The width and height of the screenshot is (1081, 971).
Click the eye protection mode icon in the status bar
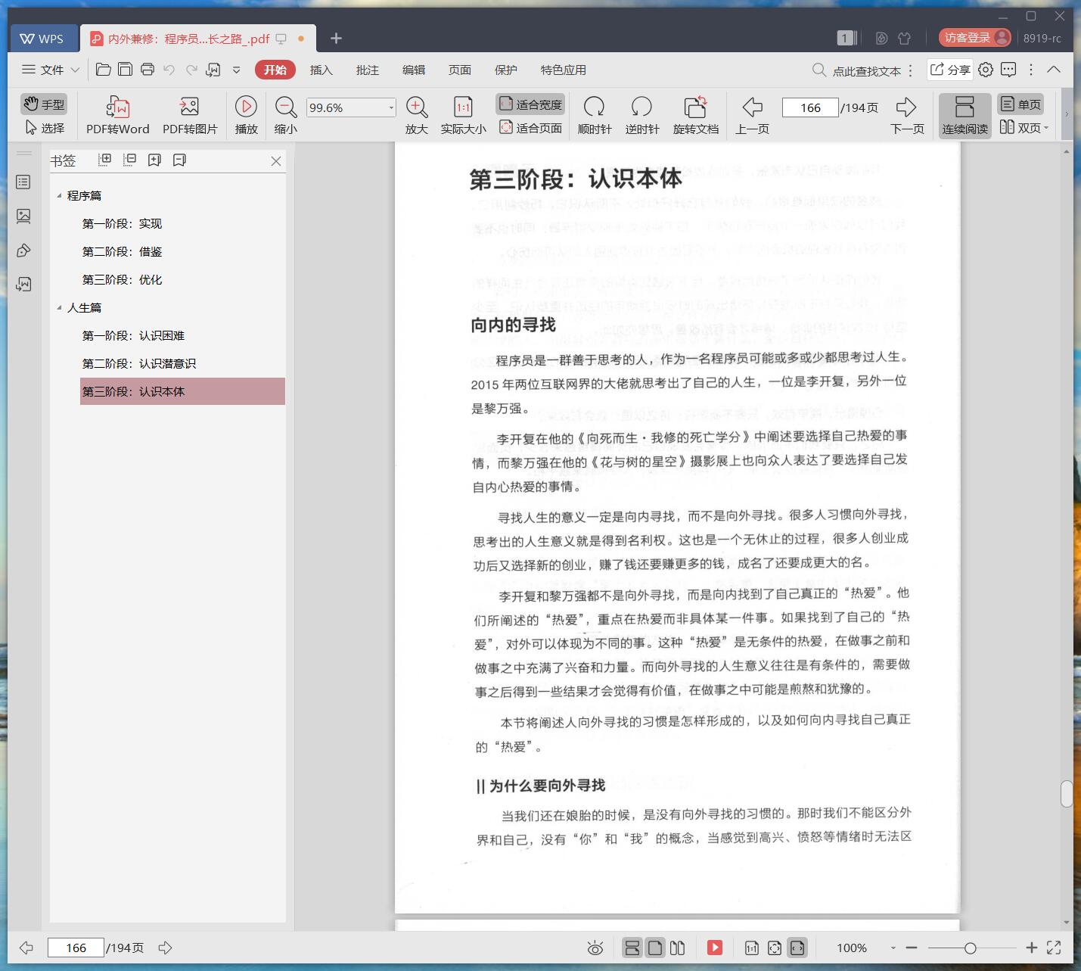(595, 948)
